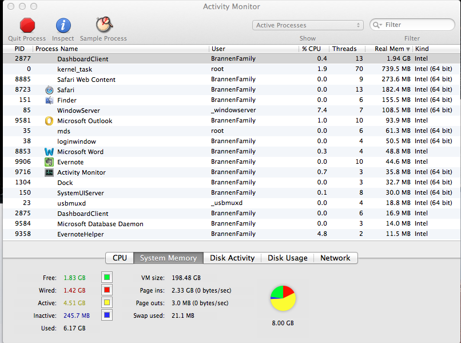
Task: Click the Wired 1.42 GB value
Action: 75,290
